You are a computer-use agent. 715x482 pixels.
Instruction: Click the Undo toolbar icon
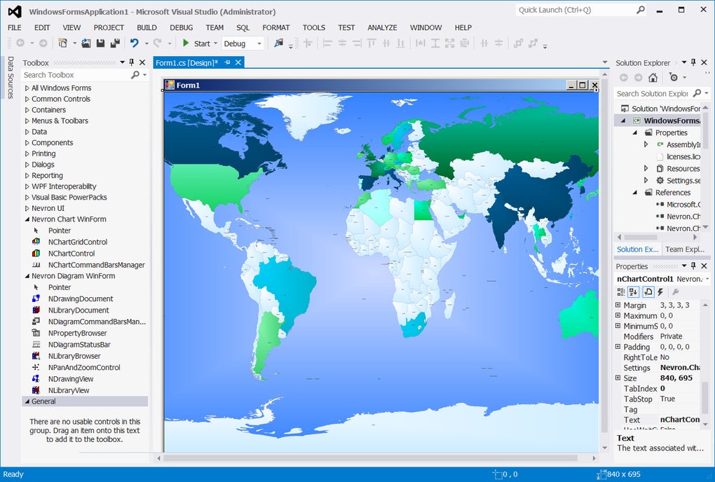pos(133,43)
